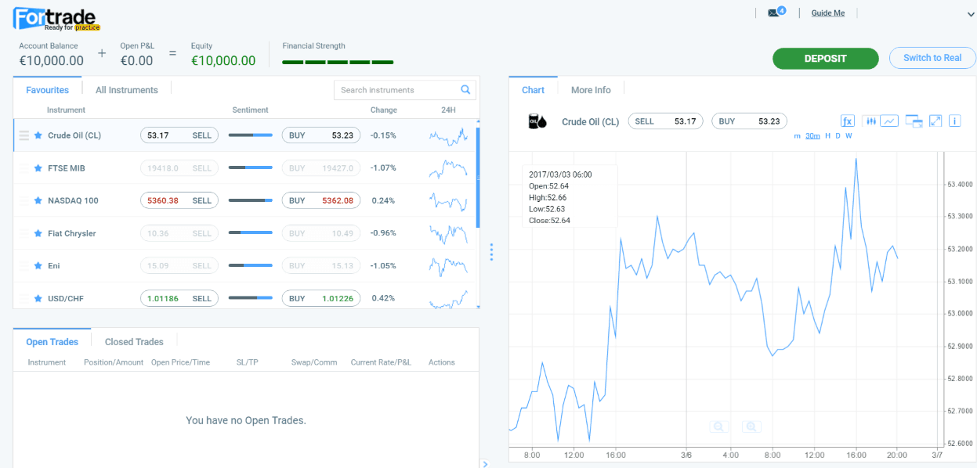Switch to All Instruments tab
Image resolution: width=977 pixels, height=468 pixels.
coord(127,90)
